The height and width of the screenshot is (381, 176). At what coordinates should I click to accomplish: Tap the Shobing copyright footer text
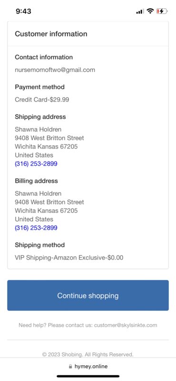point(88,354)
